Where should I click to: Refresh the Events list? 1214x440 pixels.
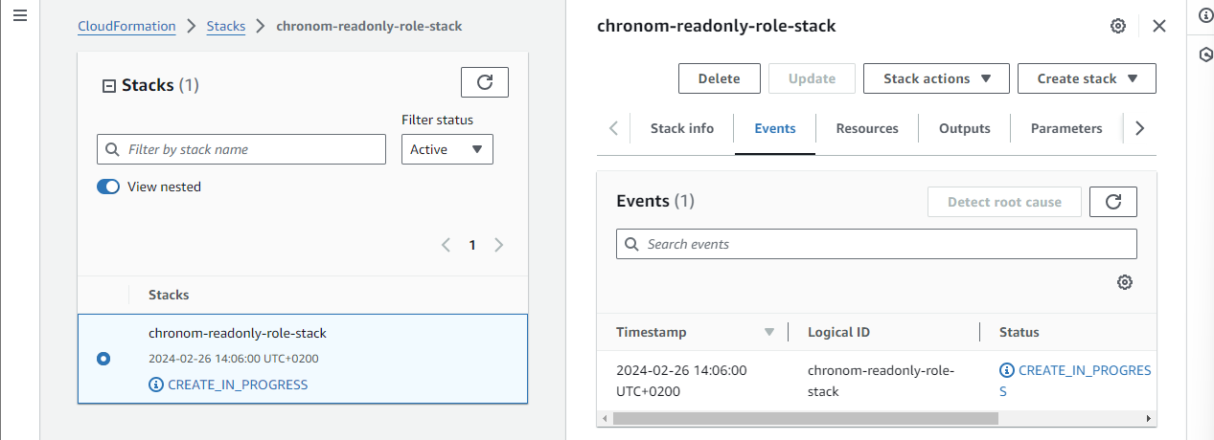click(1113, 202)
